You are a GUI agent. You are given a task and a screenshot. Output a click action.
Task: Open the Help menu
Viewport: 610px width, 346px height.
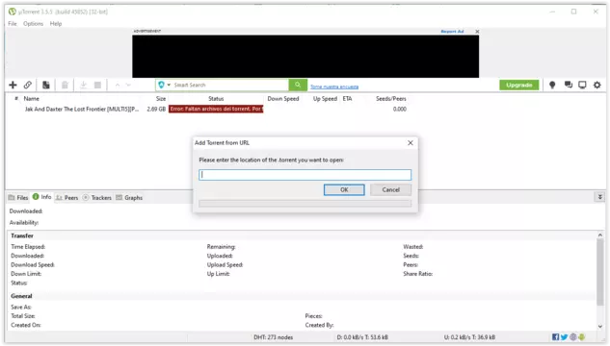pyautogui.click(x=56, y=24)
